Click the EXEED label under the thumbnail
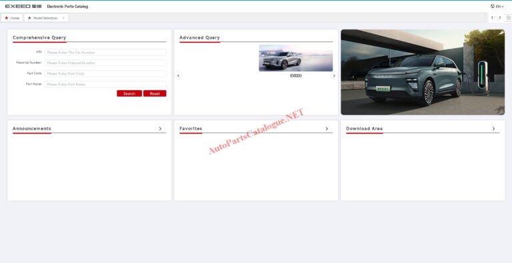This screenshot has height=263, width=512. pos(296,75)
